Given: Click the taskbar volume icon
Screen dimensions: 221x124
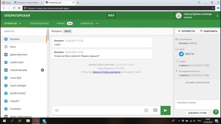Looking at the screenshot, I should [194, 121].
